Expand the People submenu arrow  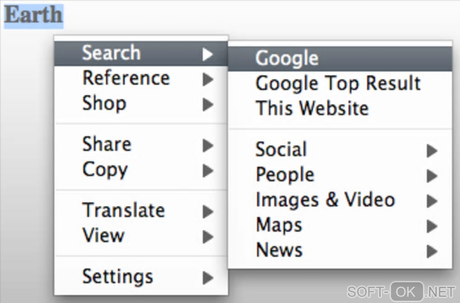coord(432,176)
